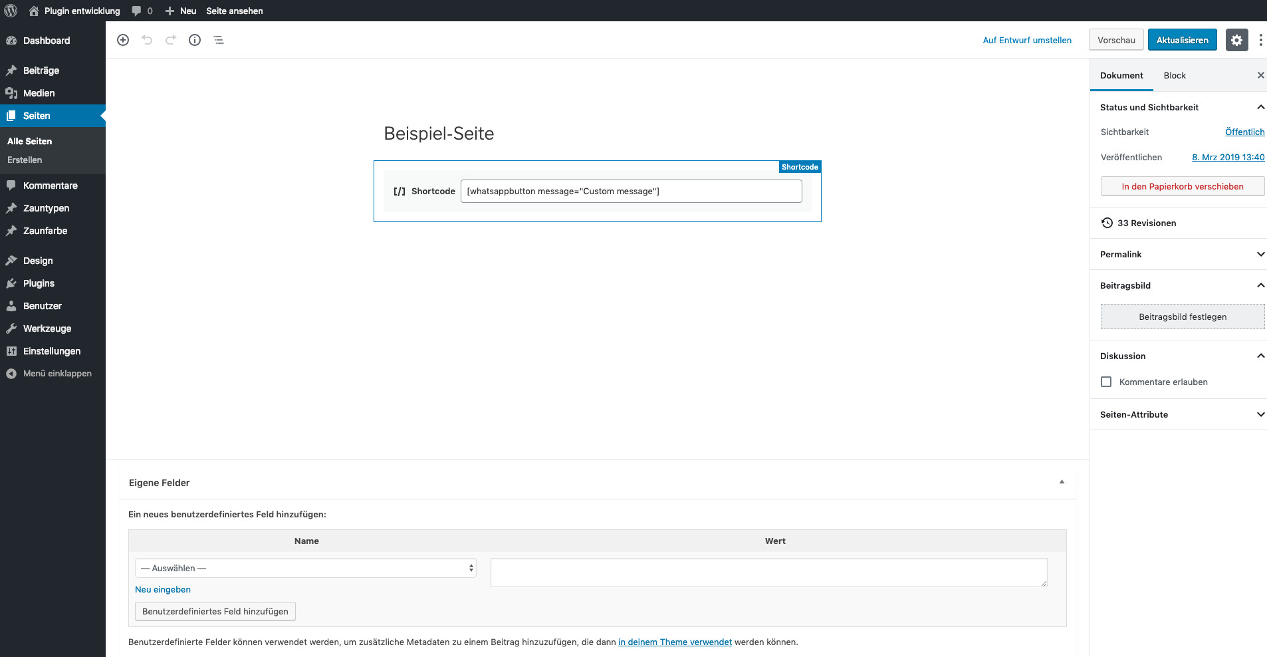The width and height of the screenshot is (1267, 657).
Task: Open Alle Seiten submenu item
Action: (29, 141)
